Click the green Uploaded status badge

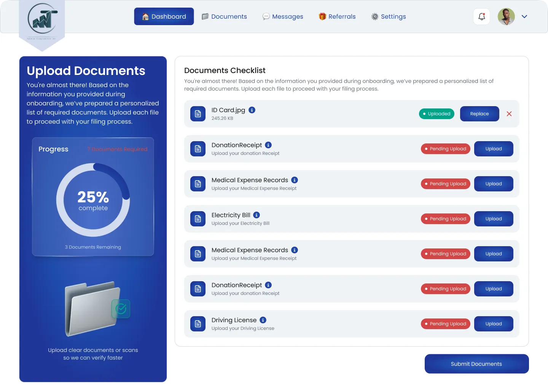point(436,114)
